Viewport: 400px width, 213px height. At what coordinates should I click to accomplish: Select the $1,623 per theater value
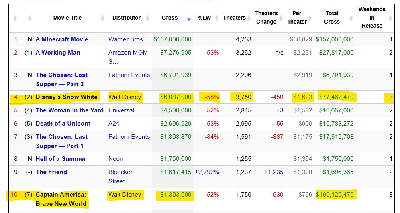click(x=303, y=97)
